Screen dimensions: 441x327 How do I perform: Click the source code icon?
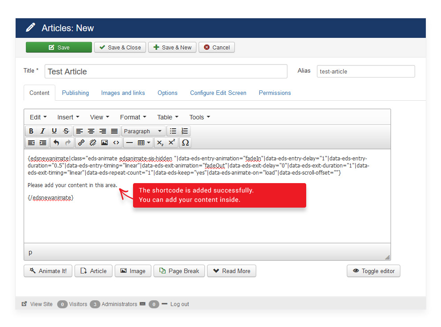(116, 143)
